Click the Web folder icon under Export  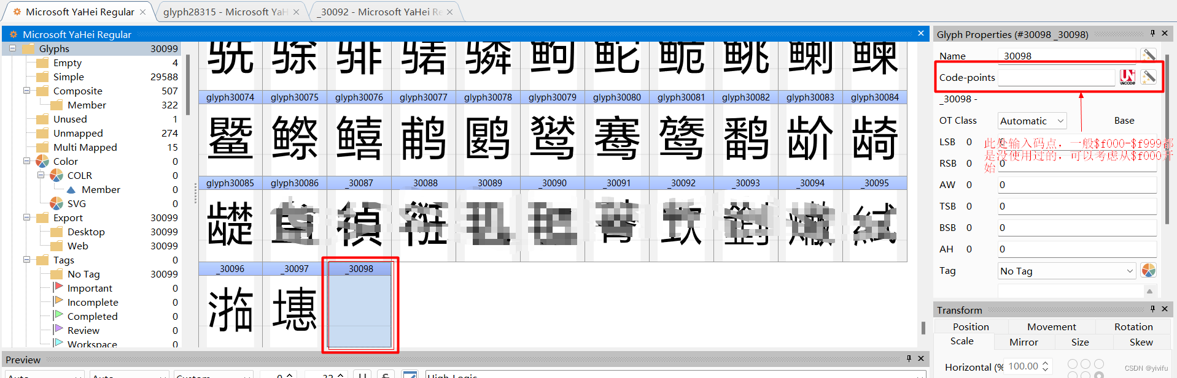(56, 246)
